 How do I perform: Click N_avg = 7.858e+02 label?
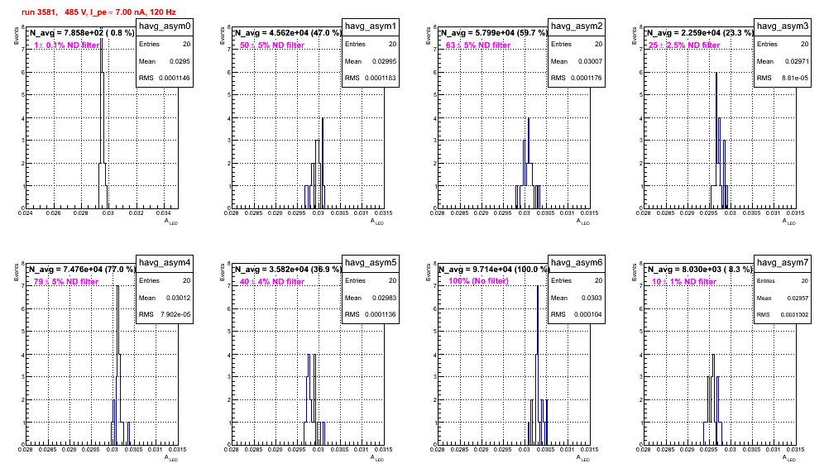click(x=81, y=32)
